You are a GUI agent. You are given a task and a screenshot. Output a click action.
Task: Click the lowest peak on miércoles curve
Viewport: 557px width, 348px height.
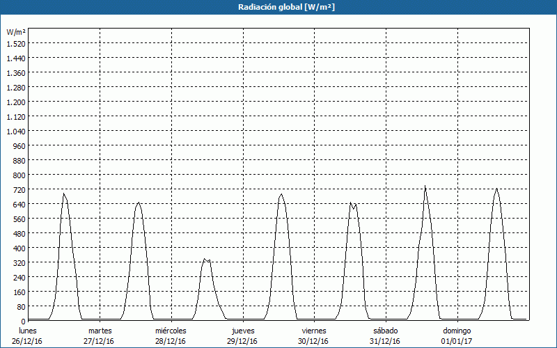tap(205, 260)
